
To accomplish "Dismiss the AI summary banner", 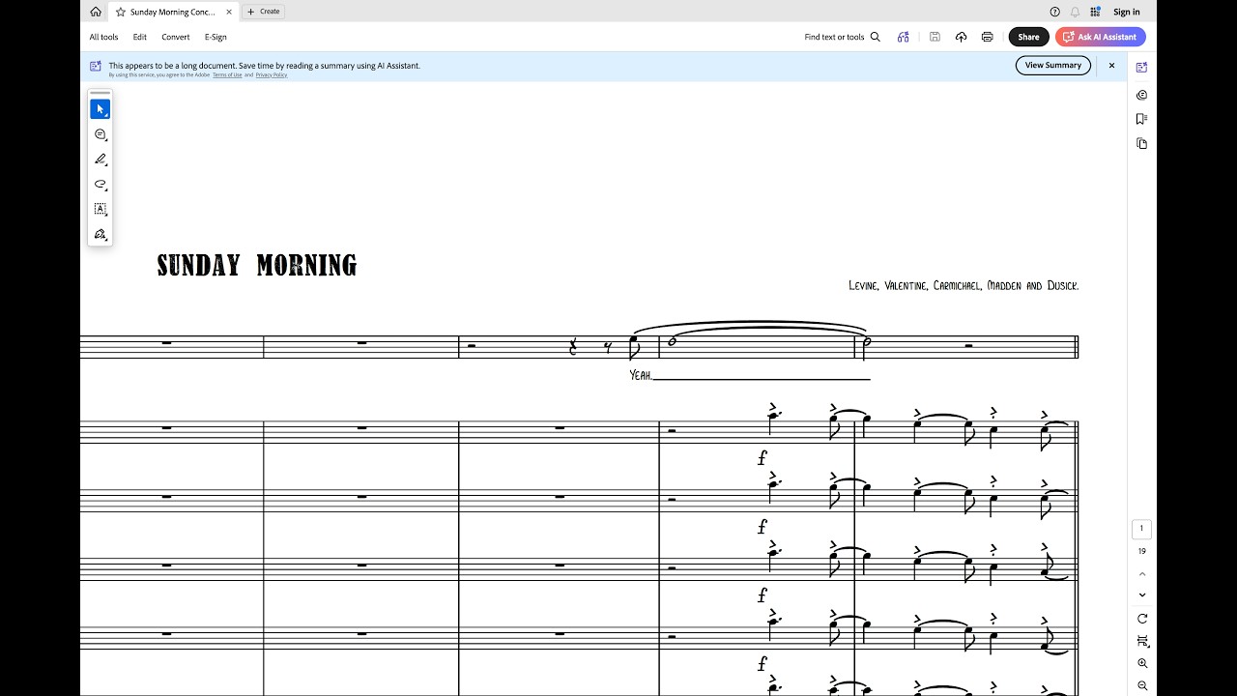I will coord(1111,65).
